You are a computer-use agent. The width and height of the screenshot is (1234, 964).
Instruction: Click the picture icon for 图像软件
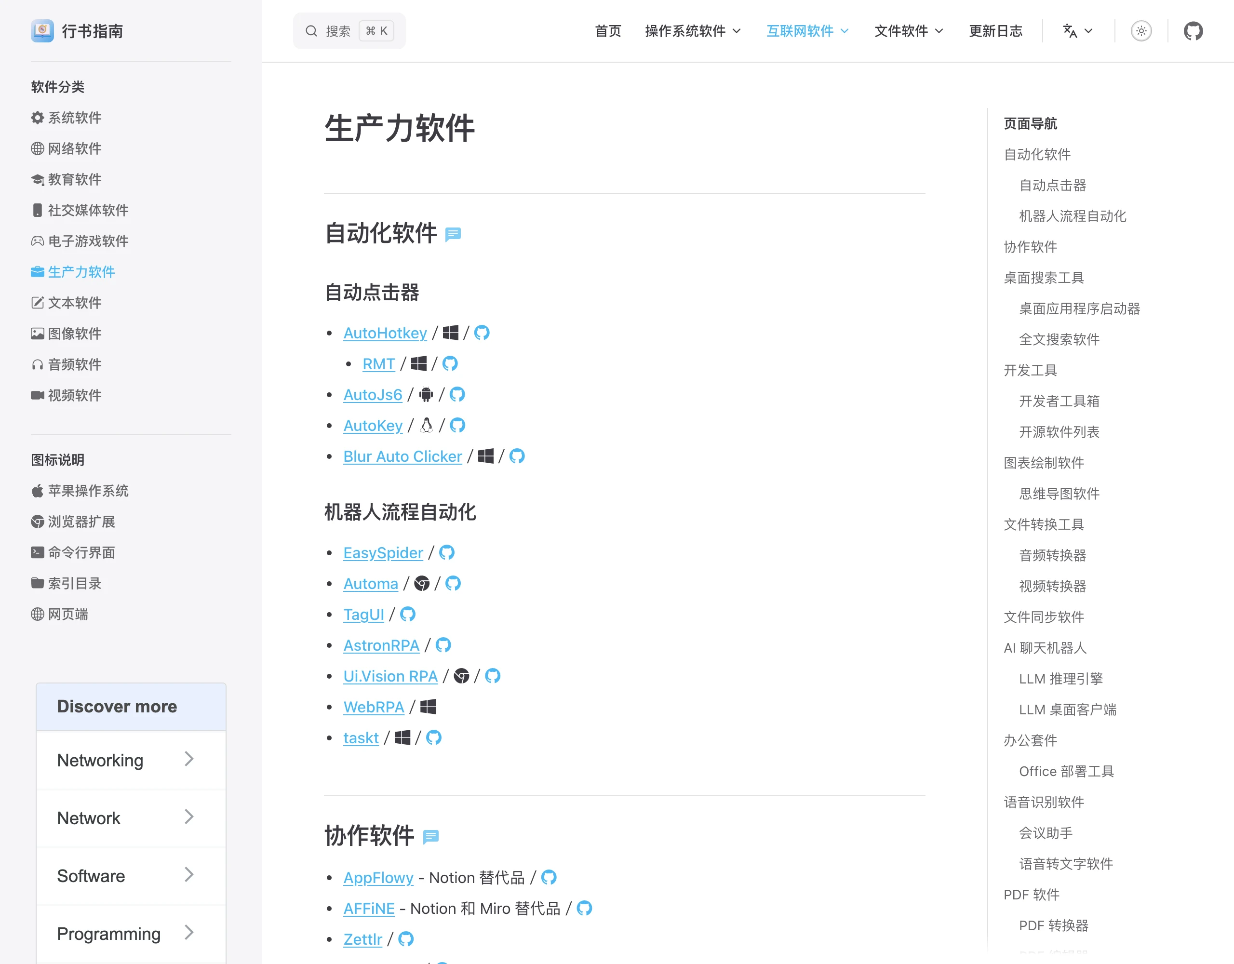click(37, 334)
